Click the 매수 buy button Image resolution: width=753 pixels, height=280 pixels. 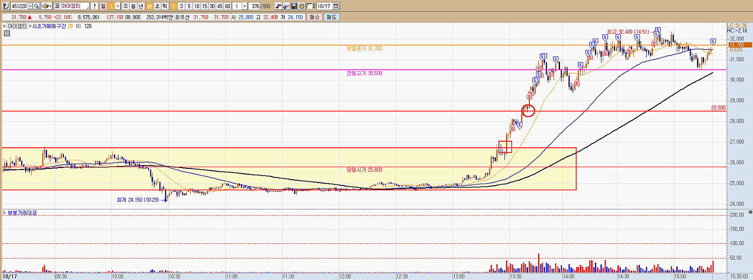click(314, 17)
